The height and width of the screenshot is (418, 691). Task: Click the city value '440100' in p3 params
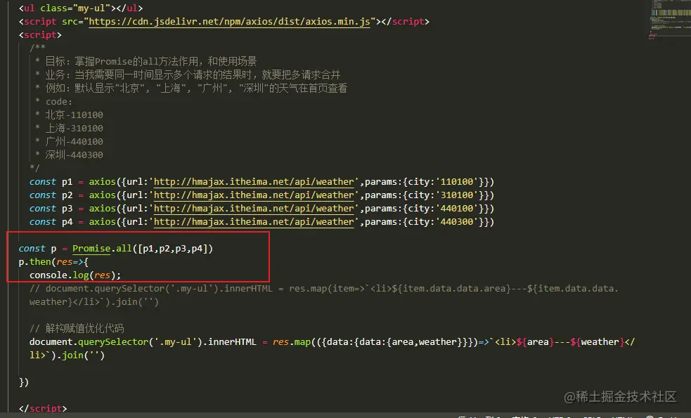pyautogui.click(x=456, y=209)
